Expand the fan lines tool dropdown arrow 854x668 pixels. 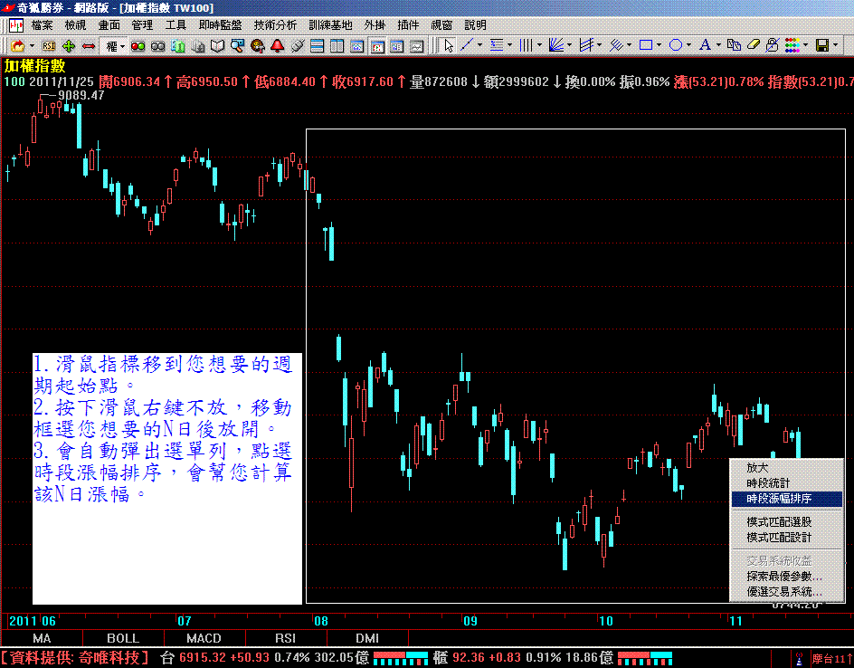click(x=569, y=45)
